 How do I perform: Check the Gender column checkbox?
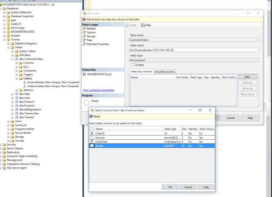(x=92, y=146)
